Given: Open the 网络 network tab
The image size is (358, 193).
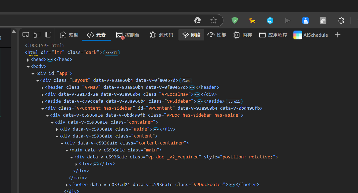Looking at the screenshot, I should coord(191,35).
